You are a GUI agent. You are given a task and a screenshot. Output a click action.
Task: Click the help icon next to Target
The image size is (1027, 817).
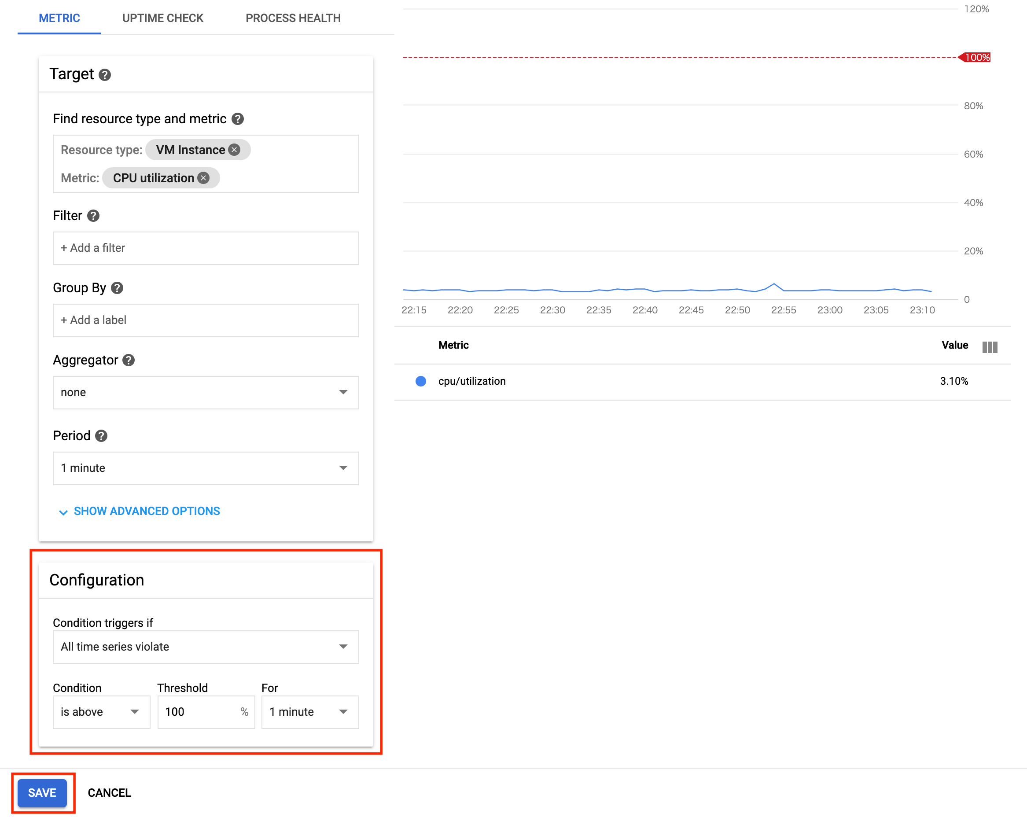pyautogui.click(x=105, y=75)
